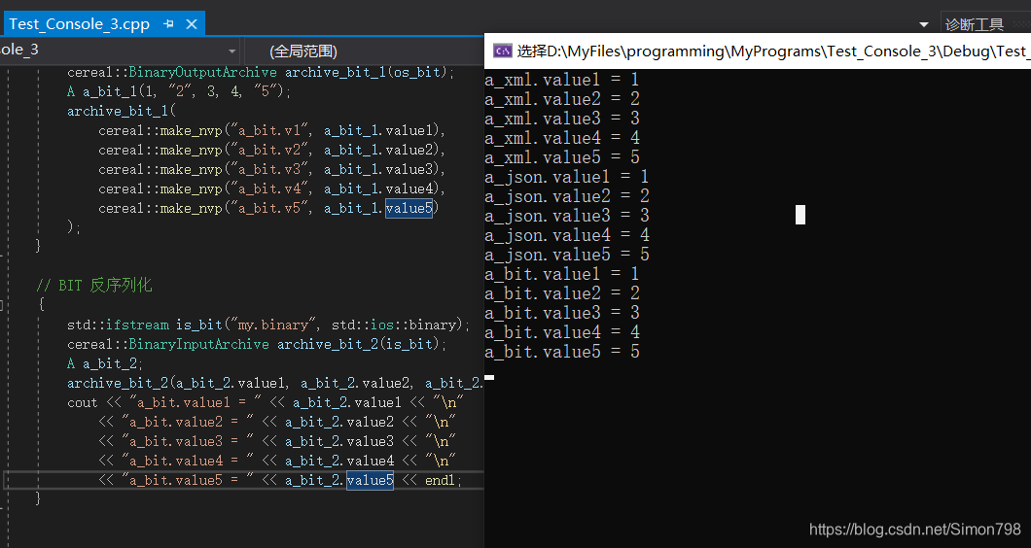This screenshot has height=548, width=1031.
Task: Click the std::ifstream is_bit("my.binary") line
Action: pos(268,325)
